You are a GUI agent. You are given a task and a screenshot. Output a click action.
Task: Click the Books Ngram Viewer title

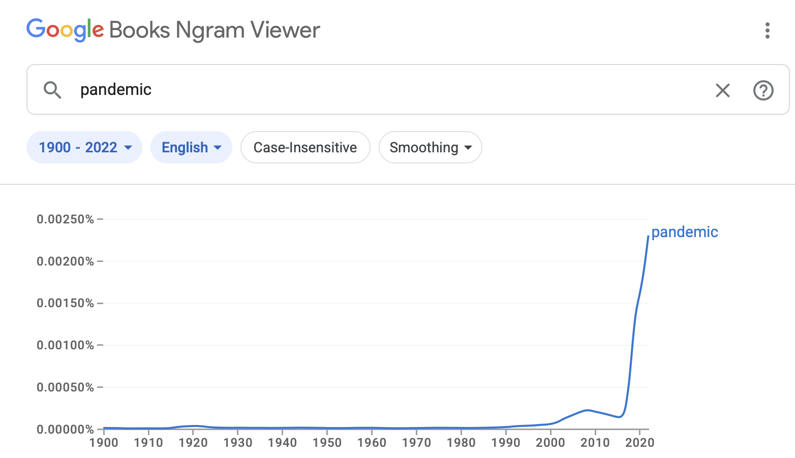pos(215,30)
